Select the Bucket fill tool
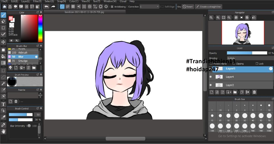Image resolution: width=274 pixels, height=144 pixels. 3,56
